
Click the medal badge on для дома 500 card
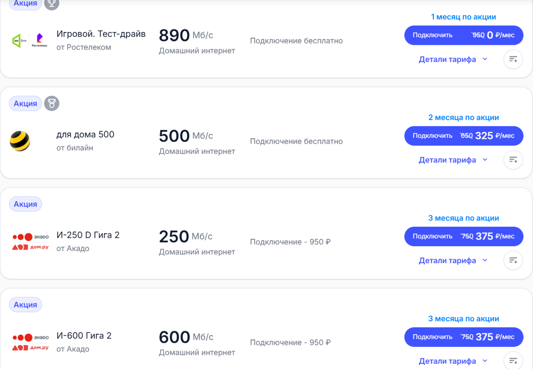[52, 103]
